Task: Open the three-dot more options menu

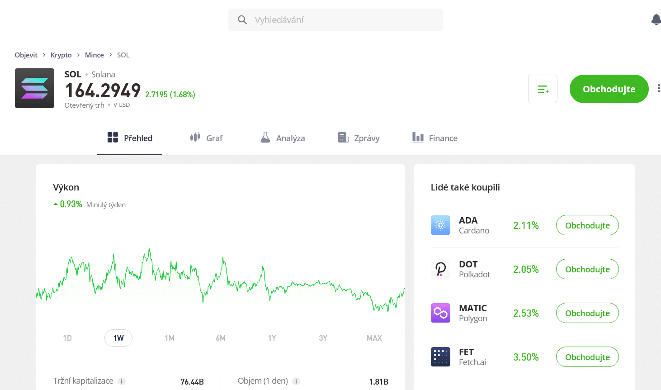Action: point(659,88)
